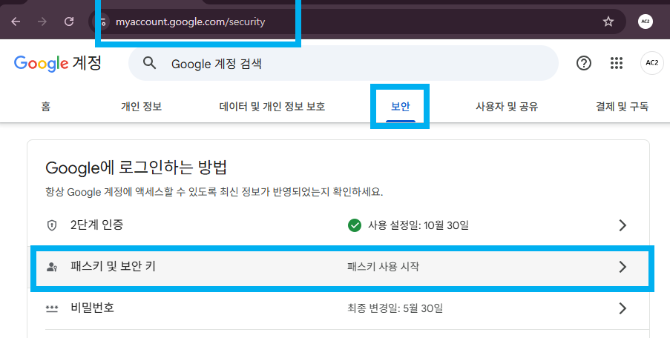This screenshot has width=670, height=338.
Task: Bookmark this page with the star icon
Action: point(608,21)
